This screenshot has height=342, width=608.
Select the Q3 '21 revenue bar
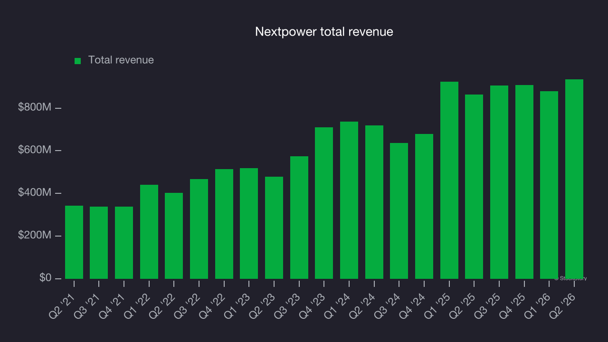[99, 243]
